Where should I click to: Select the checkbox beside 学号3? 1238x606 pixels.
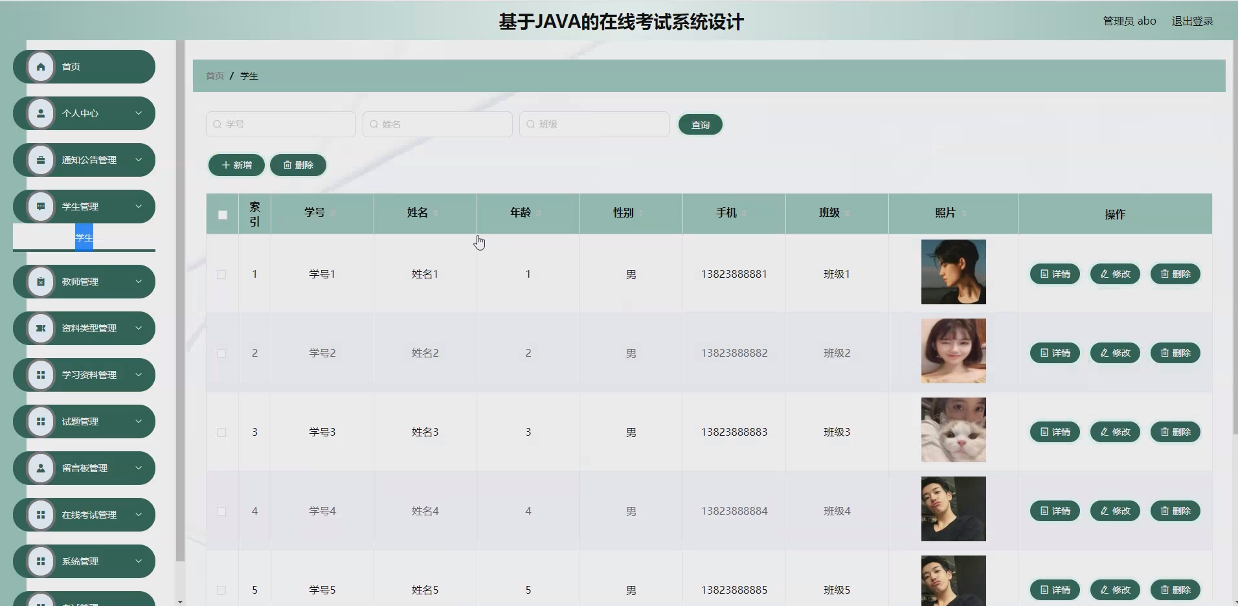pos(222,432)
